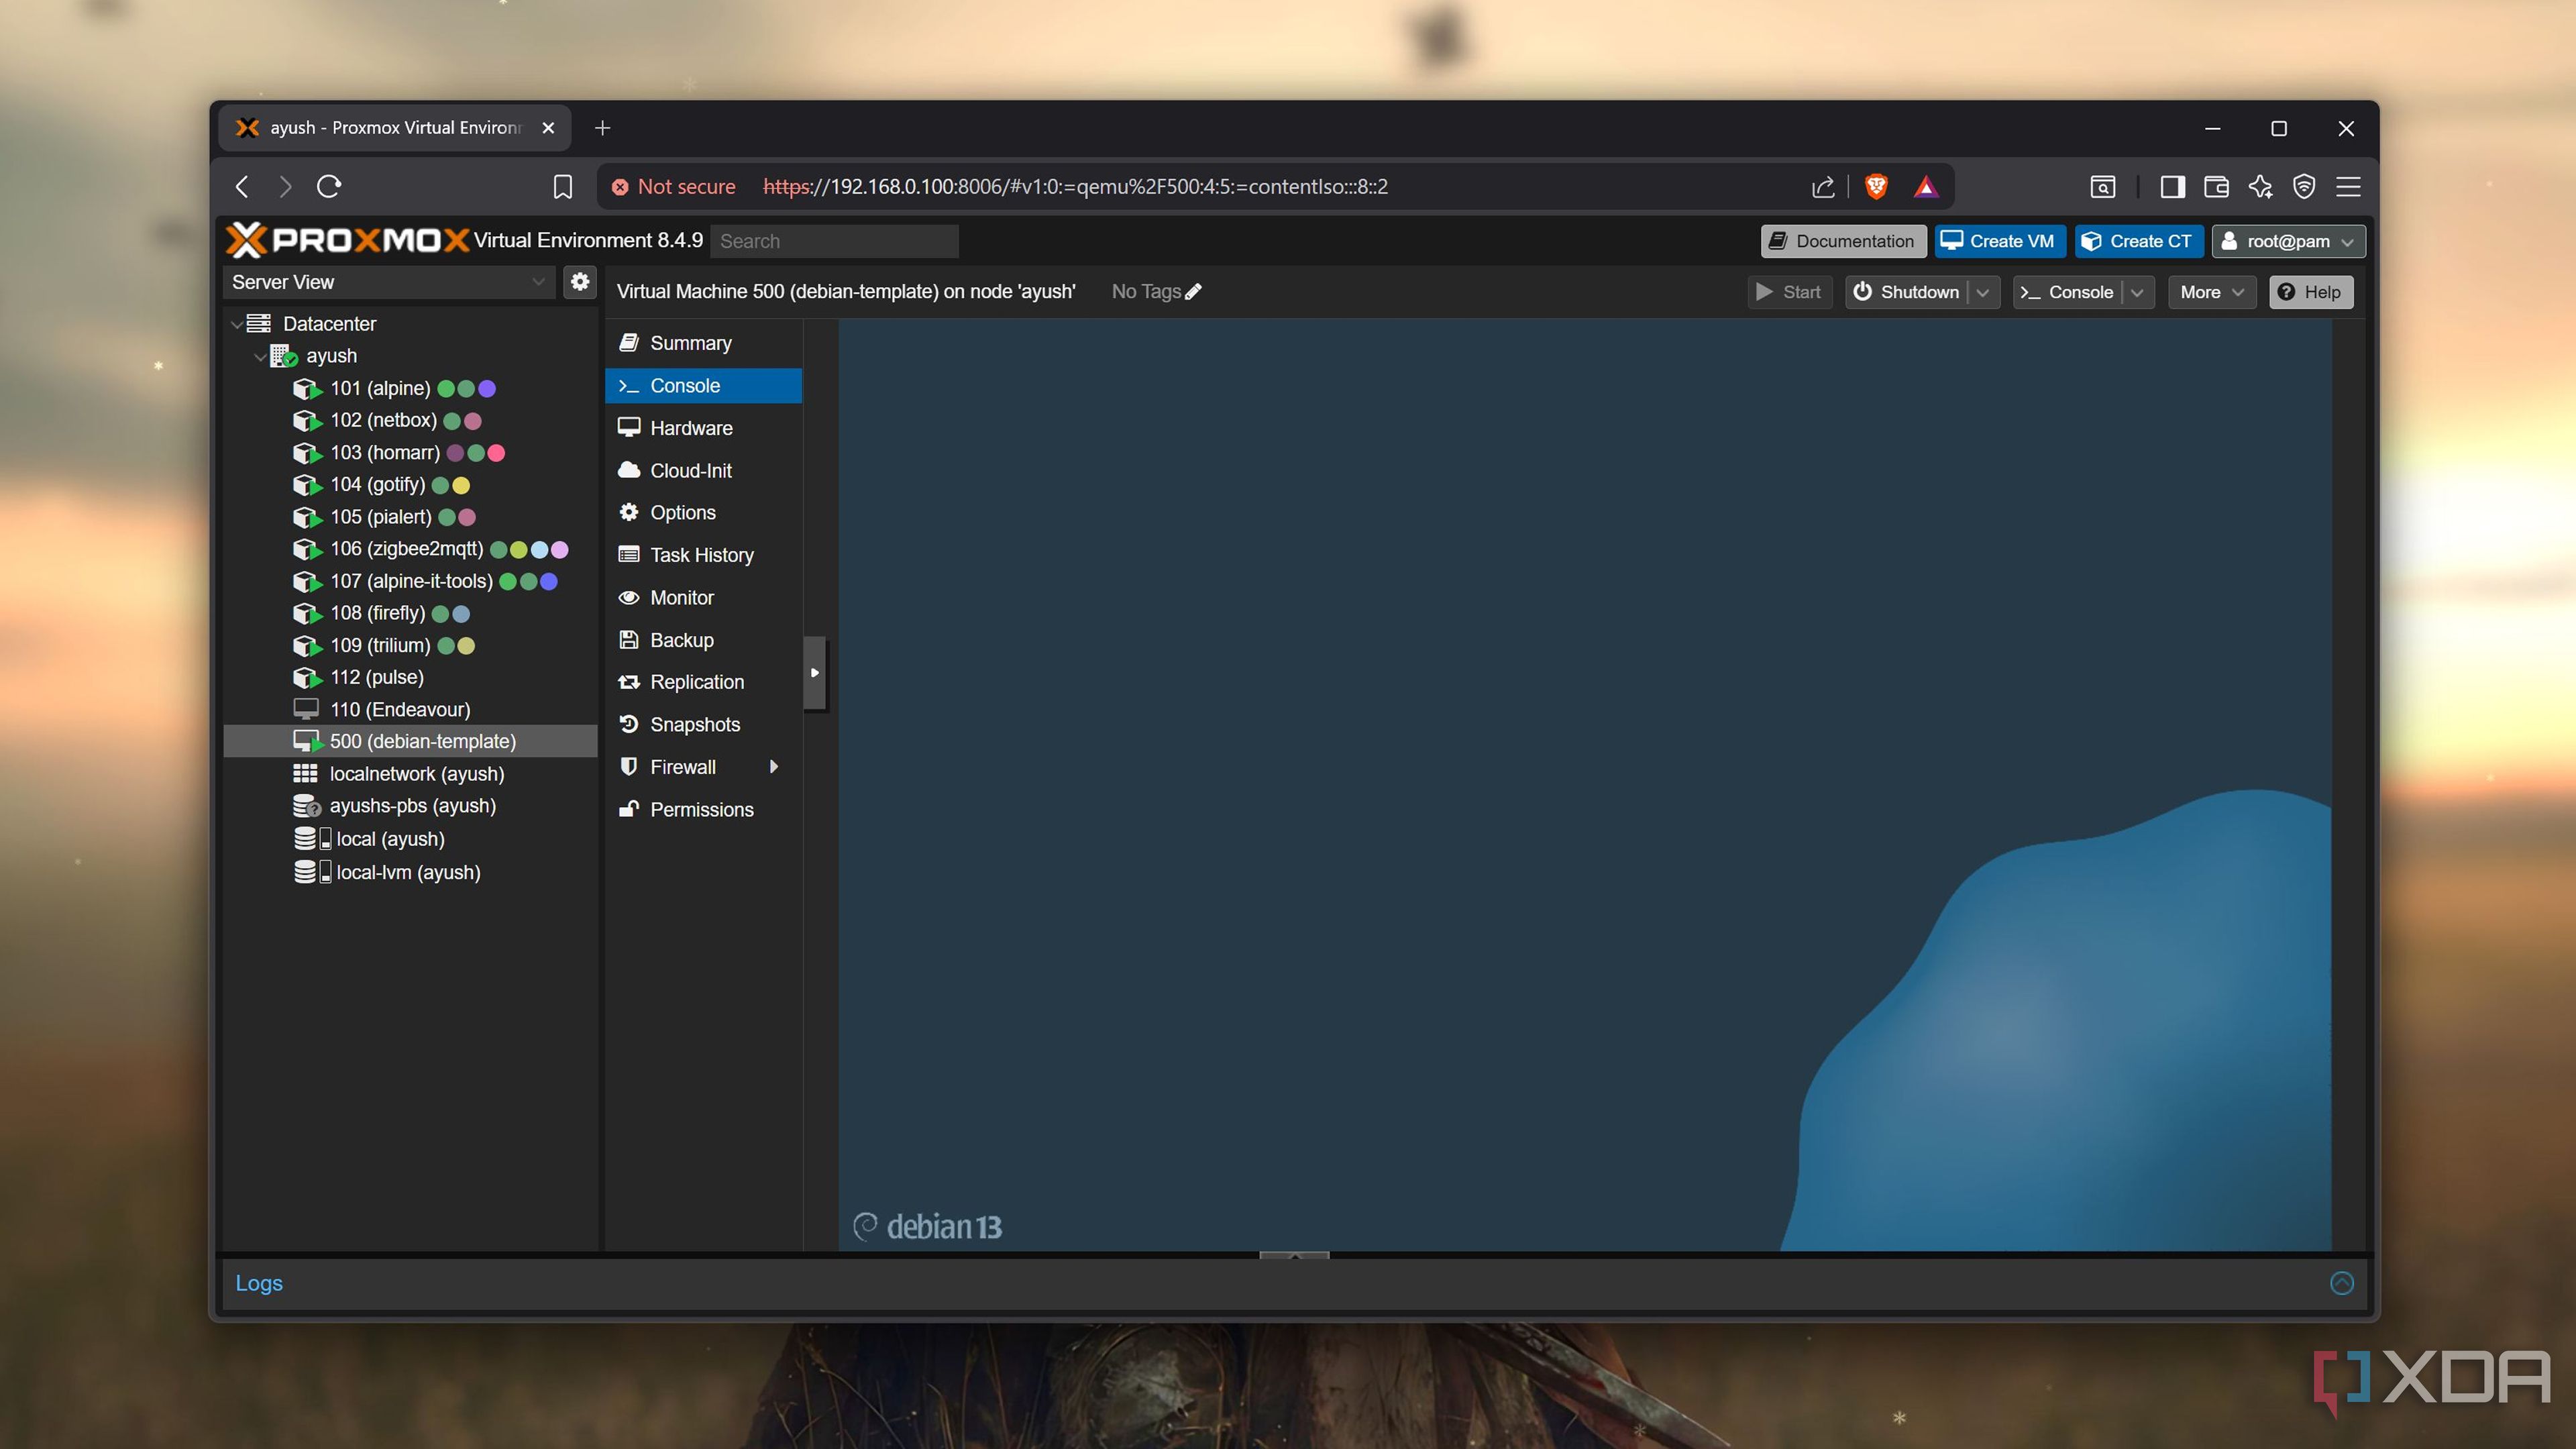
Task: Open the Permissions section
Action: 703,810
